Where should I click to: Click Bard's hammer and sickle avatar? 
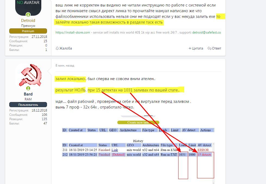click(30, 75)
